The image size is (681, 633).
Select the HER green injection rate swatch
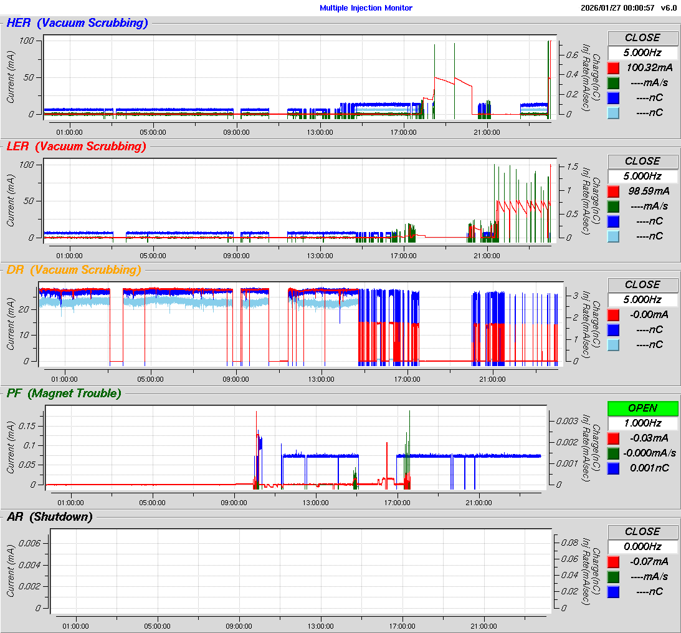(614, 82)
